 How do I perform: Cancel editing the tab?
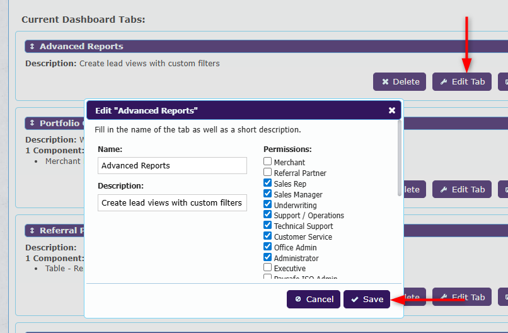click(313, 299)
